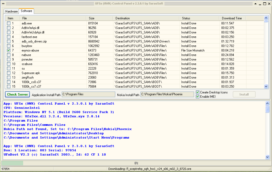Sort by the Status column header

pos(199,18)
